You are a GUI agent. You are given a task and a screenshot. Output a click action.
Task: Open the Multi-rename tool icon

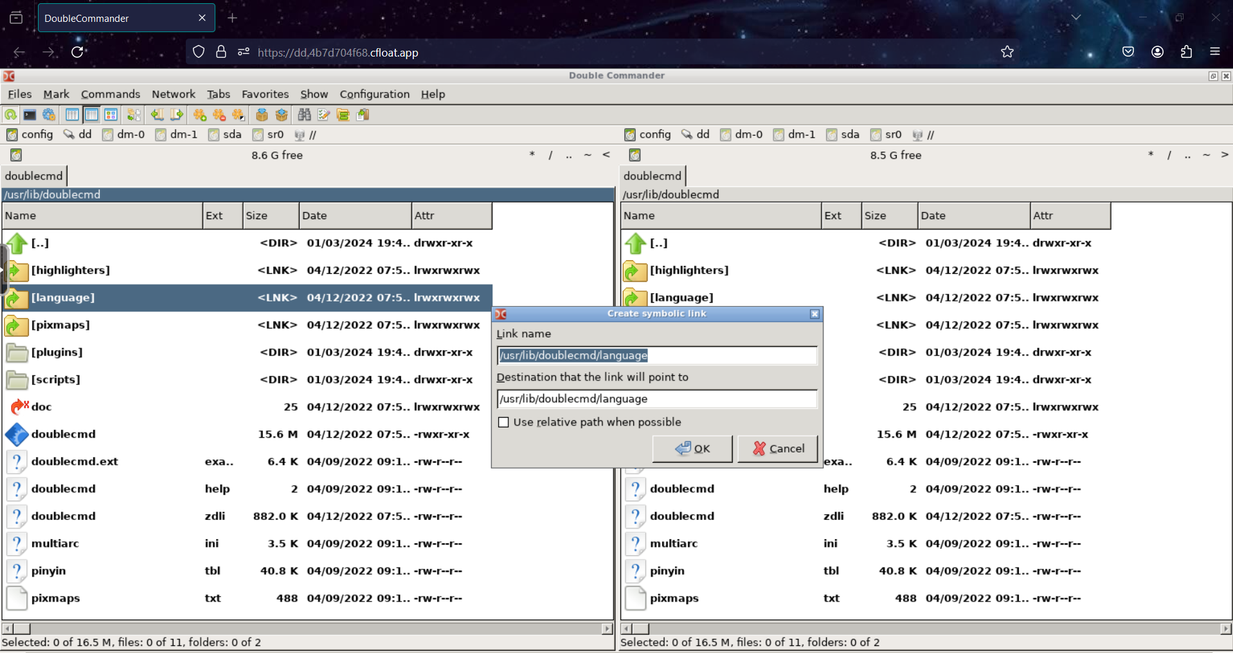(323, 115)
